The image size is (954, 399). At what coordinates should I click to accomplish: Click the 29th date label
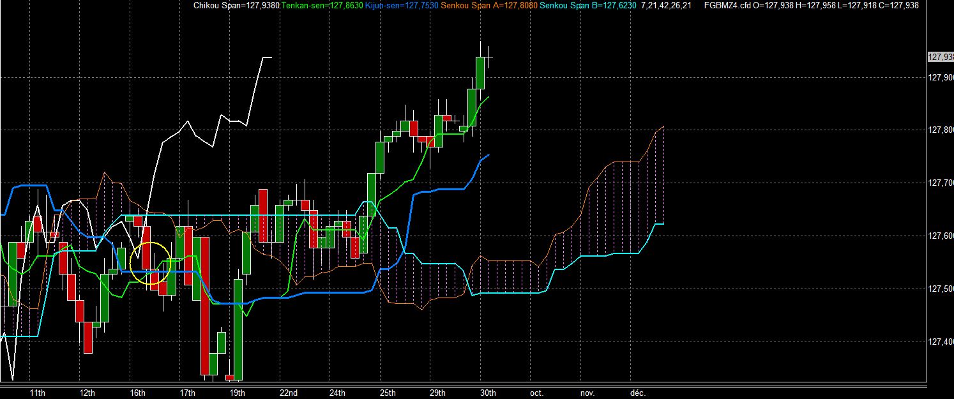437,393
